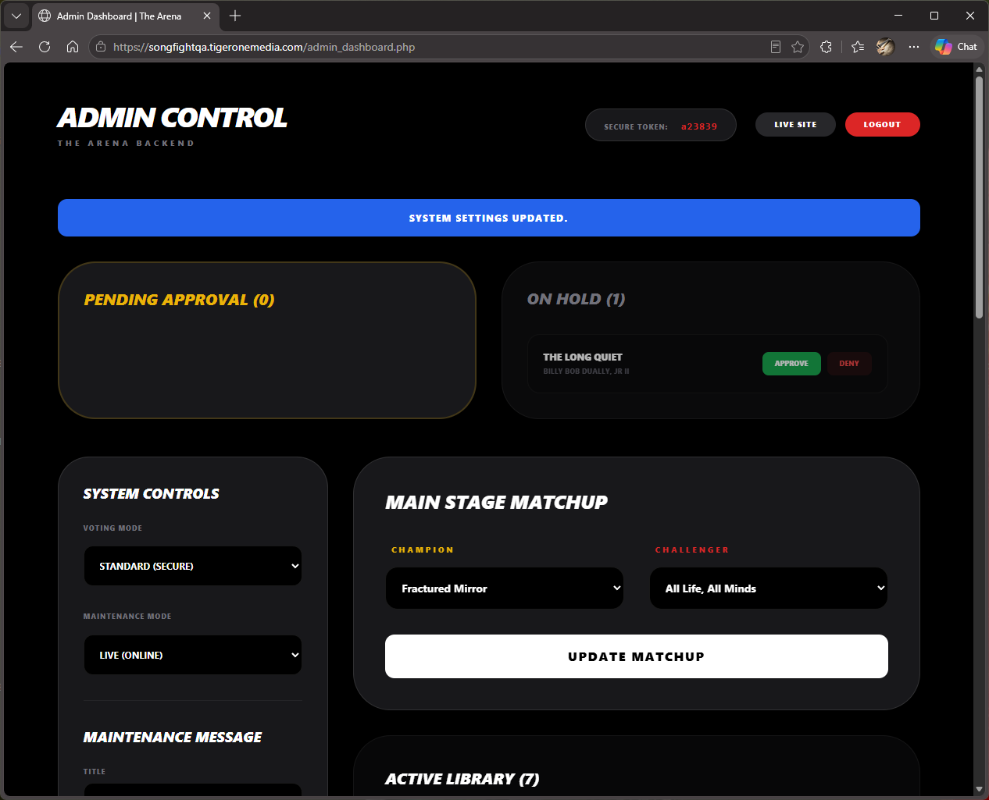Close the Admin Dashboard tab
989x800 pixels.
[207, 16]
